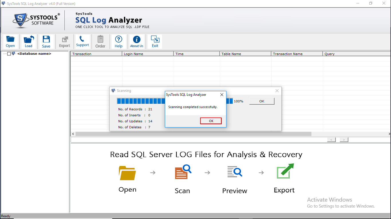The image size is (391, 219).
Task: Restore down the main application window
Action: click(x=371, y=3)
